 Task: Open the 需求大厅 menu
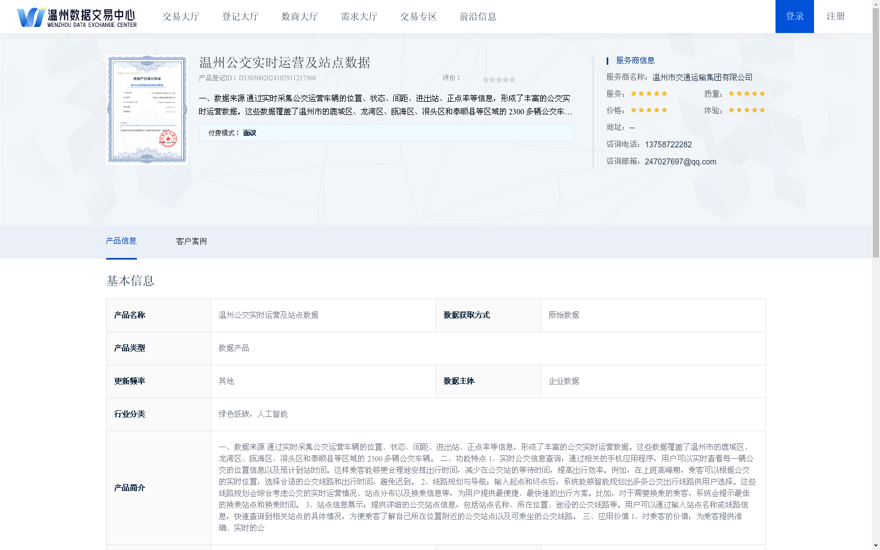pos(358,16)
